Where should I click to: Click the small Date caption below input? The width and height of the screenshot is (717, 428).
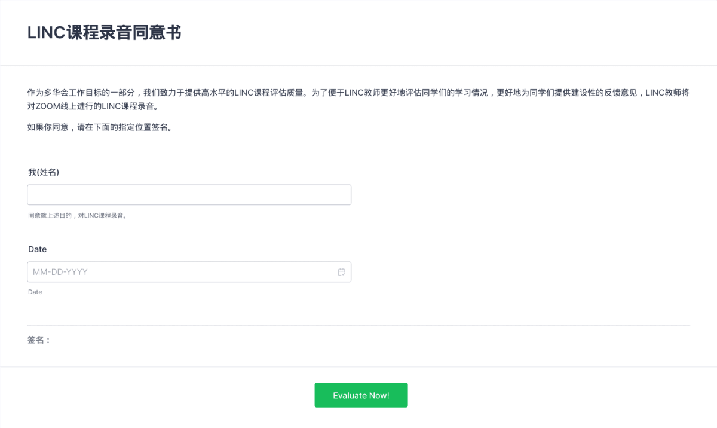(x=35, y=292)
